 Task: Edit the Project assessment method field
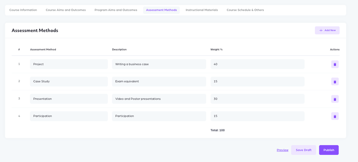point(69,64)
